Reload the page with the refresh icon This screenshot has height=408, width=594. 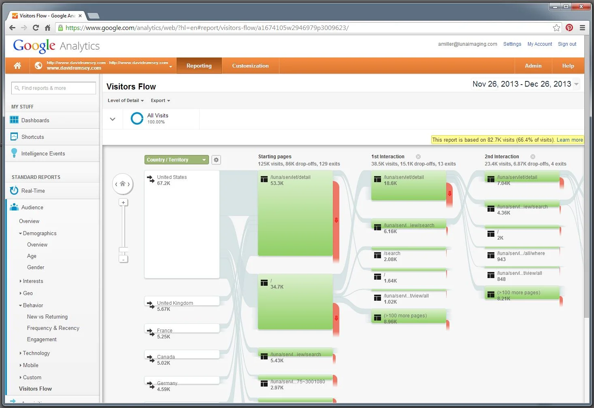36,28
